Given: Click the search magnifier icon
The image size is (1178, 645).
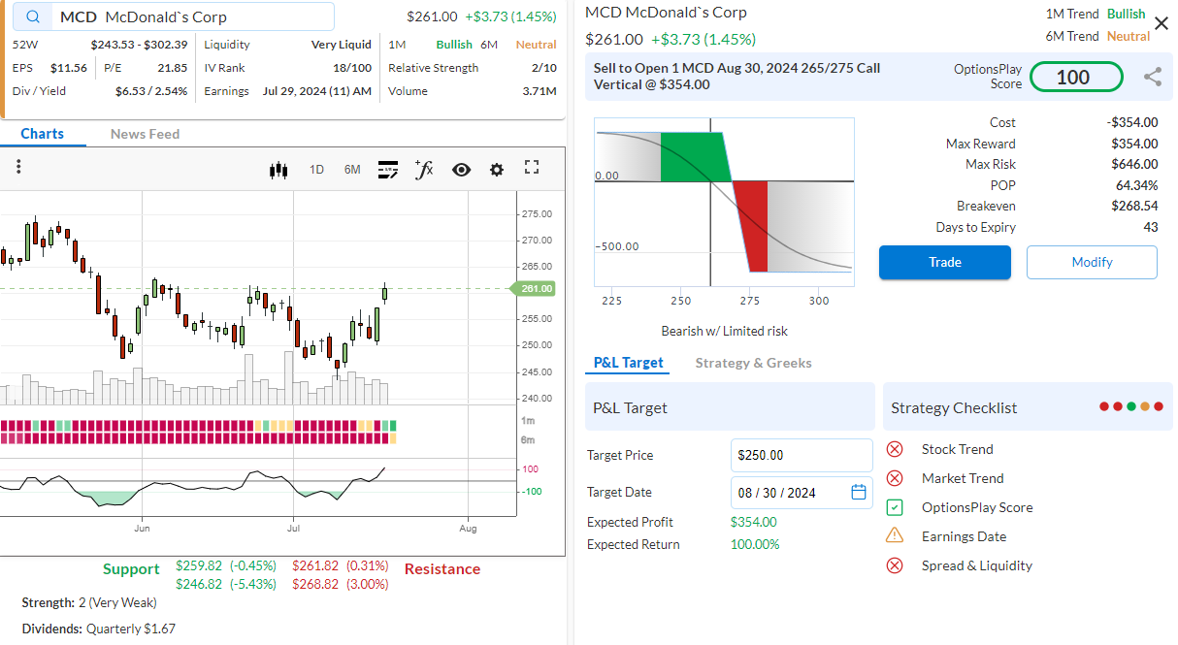Looking at the screenshot, I should 34,16.
